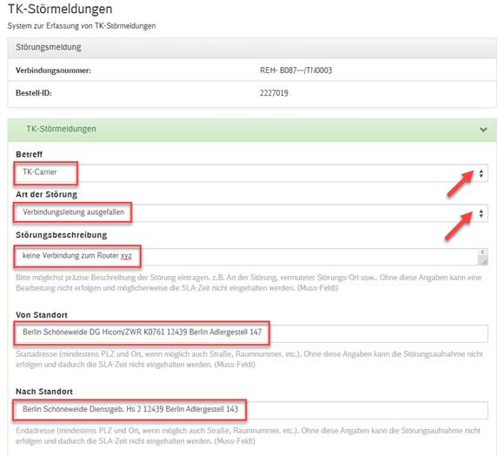The image size is (498, 457).
Task: Click the grey Störungsmeldung panel header
Action: click(251, 47)
